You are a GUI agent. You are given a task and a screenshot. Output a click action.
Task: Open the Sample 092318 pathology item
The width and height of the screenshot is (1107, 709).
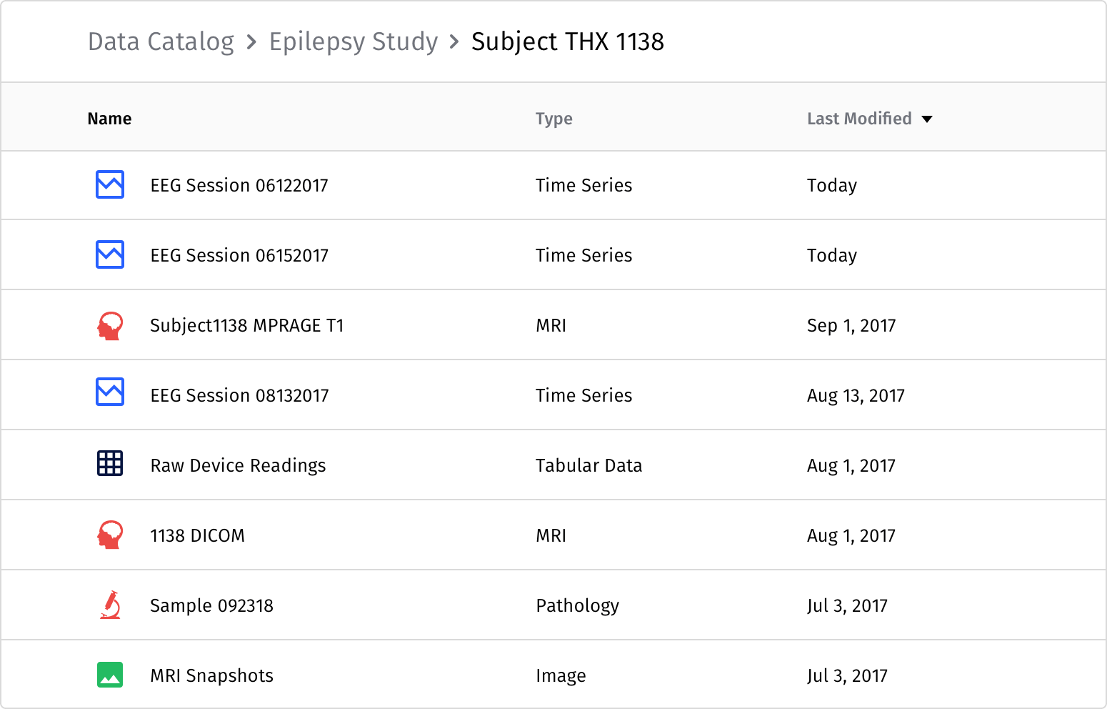(x=211, y=605)
